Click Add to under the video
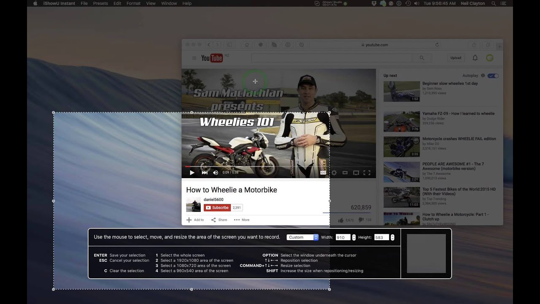The width and height of the screenshot is (540, 304). click(195, 220)
